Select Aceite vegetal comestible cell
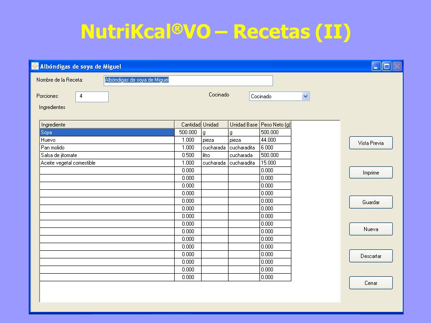 [107, 163]
